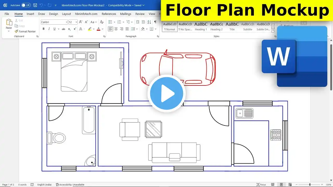This screenshot has height=187, width=333.
Task: Click the spelling check book icon in status bar
Action: [32, 185]
